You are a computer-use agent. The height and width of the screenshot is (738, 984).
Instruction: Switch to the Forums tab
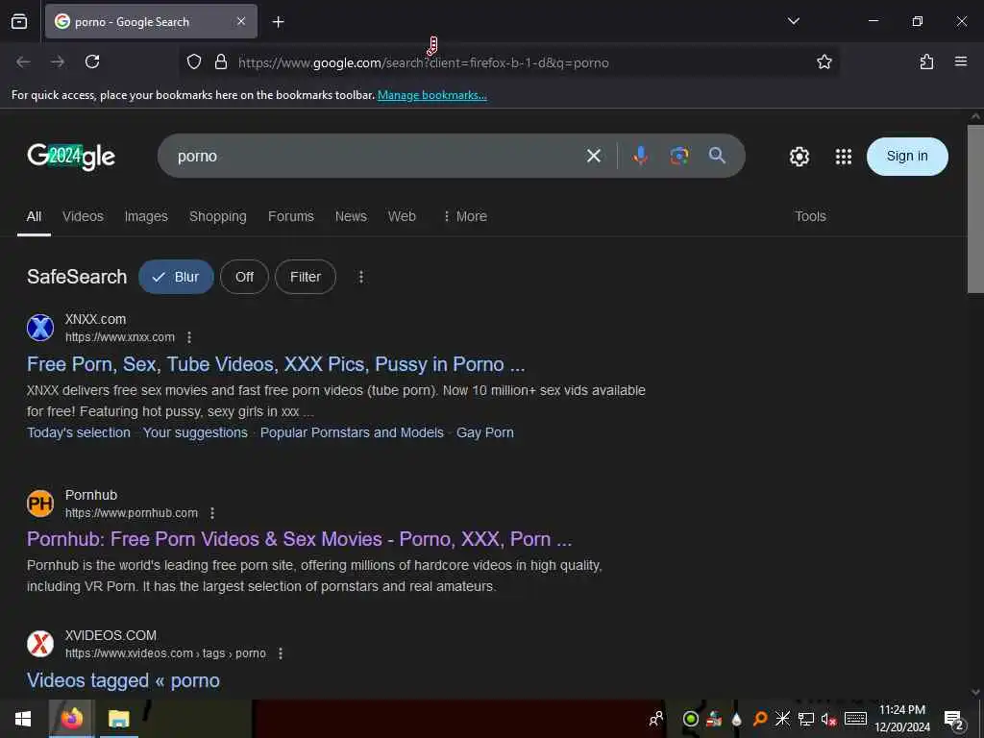[290, 216]
